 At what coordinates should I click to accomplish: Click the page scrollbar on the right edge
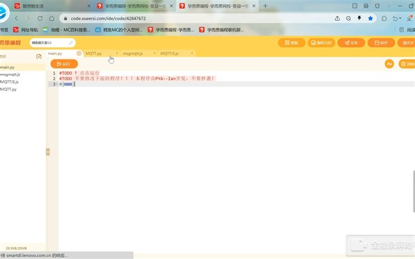pyautogui.click(x=414, y=191)
